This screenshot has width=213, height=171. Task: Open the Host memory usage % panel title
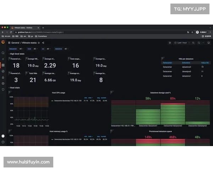coord(59,131)
